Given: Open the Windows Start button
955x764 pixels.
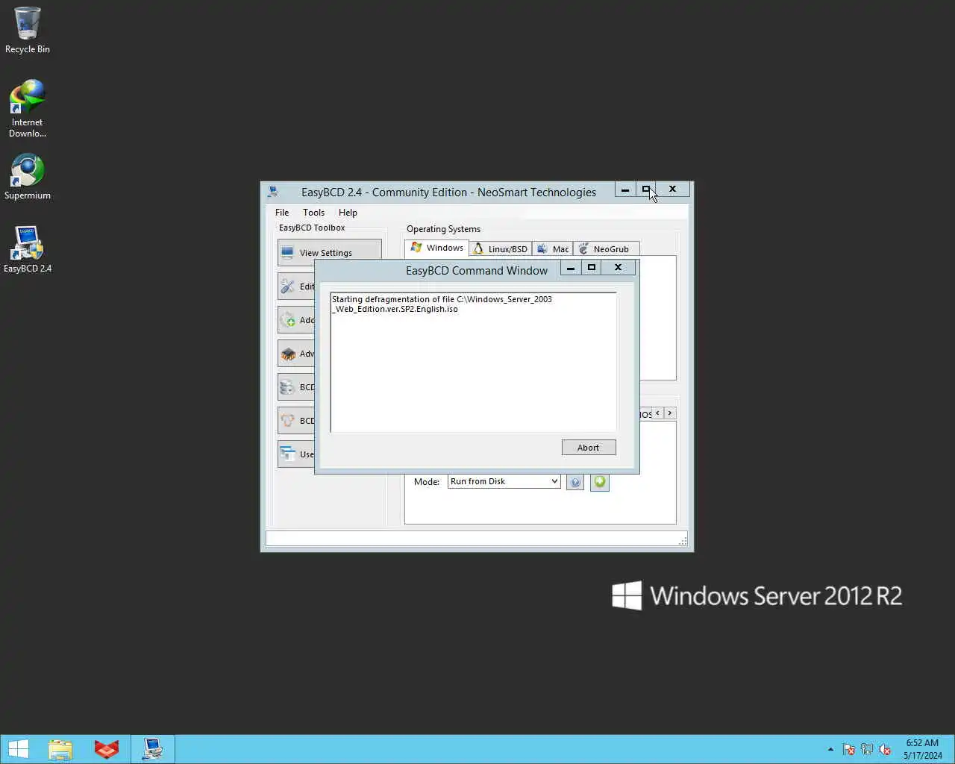Looking at the screenshot, I should pyautogui.click(x=18, y=749).
